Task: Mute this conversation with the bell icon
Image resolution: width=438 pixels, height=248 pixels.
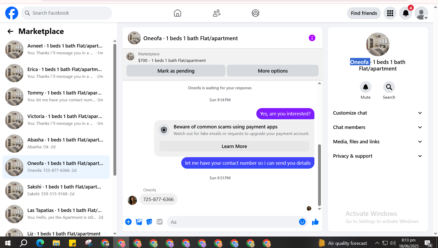Action: 366,87
